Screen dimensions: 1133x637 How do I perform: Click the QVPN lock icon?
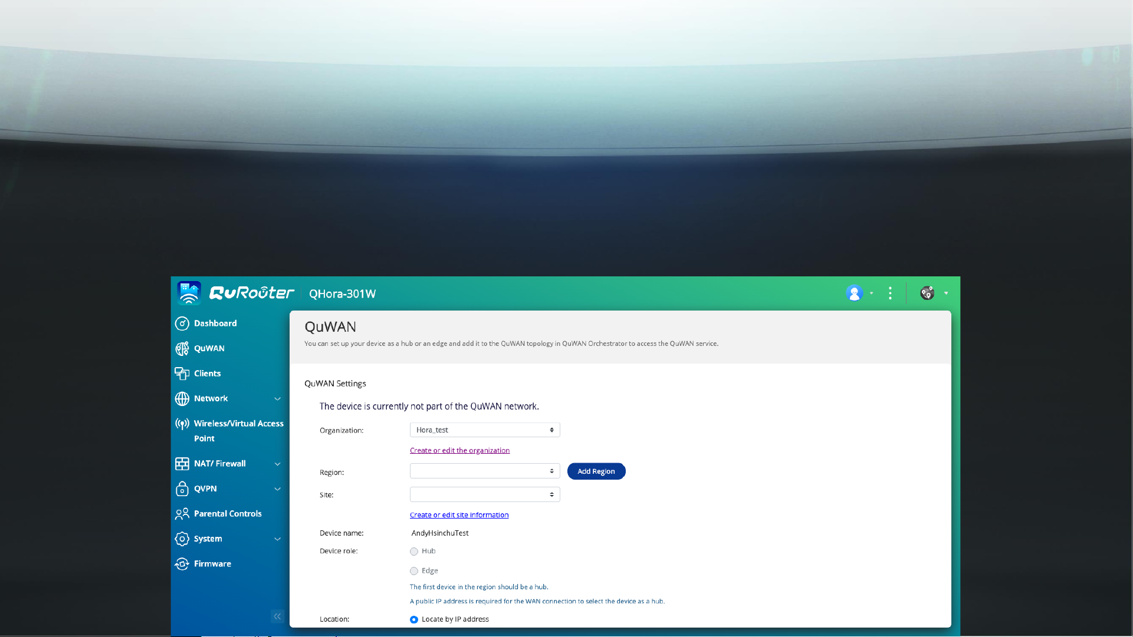(x=182, y=489)
